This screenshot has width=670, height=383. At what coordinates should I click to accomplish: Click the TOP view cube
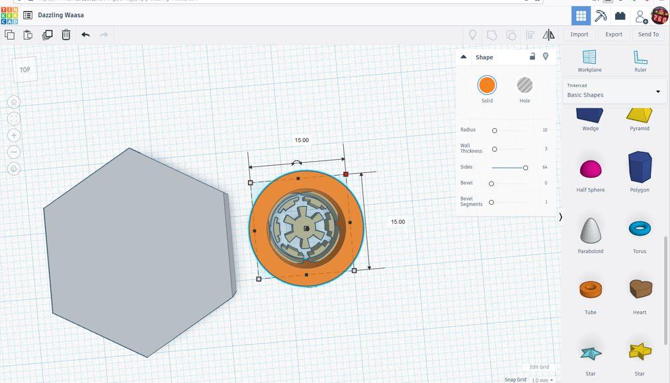pyautogui.click(x=24, y=69)
